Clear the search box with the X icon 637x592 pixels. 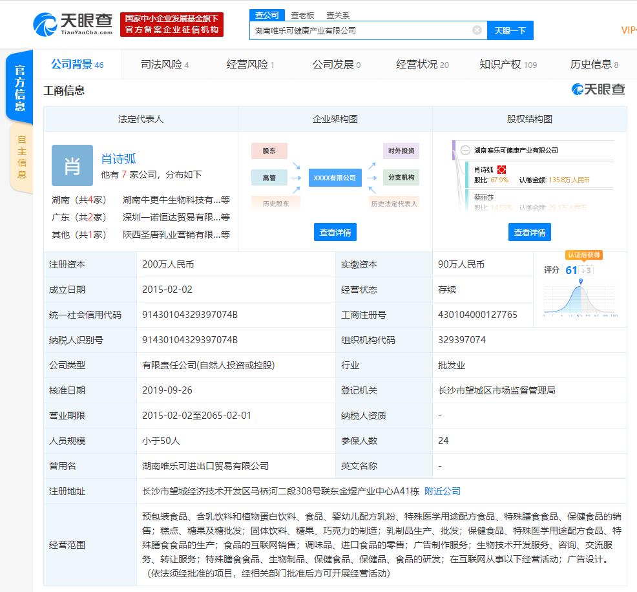[477, 30]
